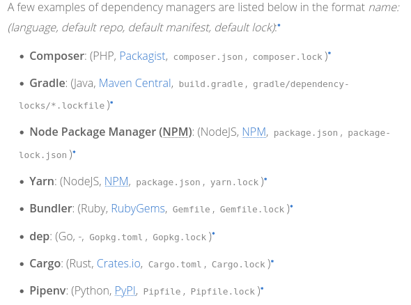The width and height of the screenshot is (411, 305).
Task: Click blue dot marker after package-lock.json
Action: click(x=74, y=151)
